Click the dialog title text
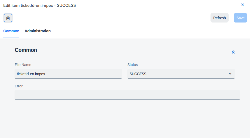The image size is (250, 138). (x=39, y=5)
